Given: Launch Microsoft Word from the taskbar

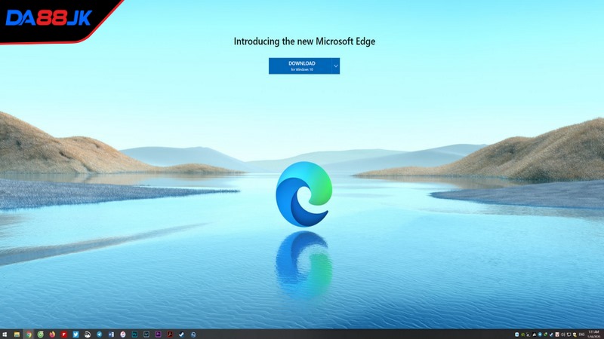Looking at the screenshot, I should pos(111,334).
